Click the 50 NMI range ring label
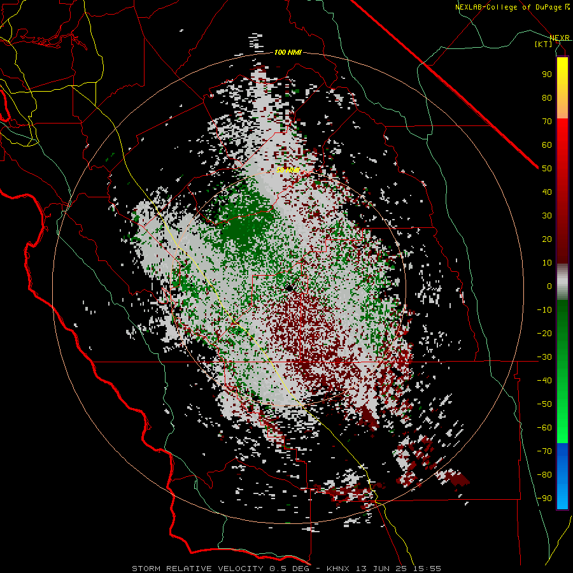Image resolution: width=573 pixels, height=573 pixels. click(x=288, y=170)
